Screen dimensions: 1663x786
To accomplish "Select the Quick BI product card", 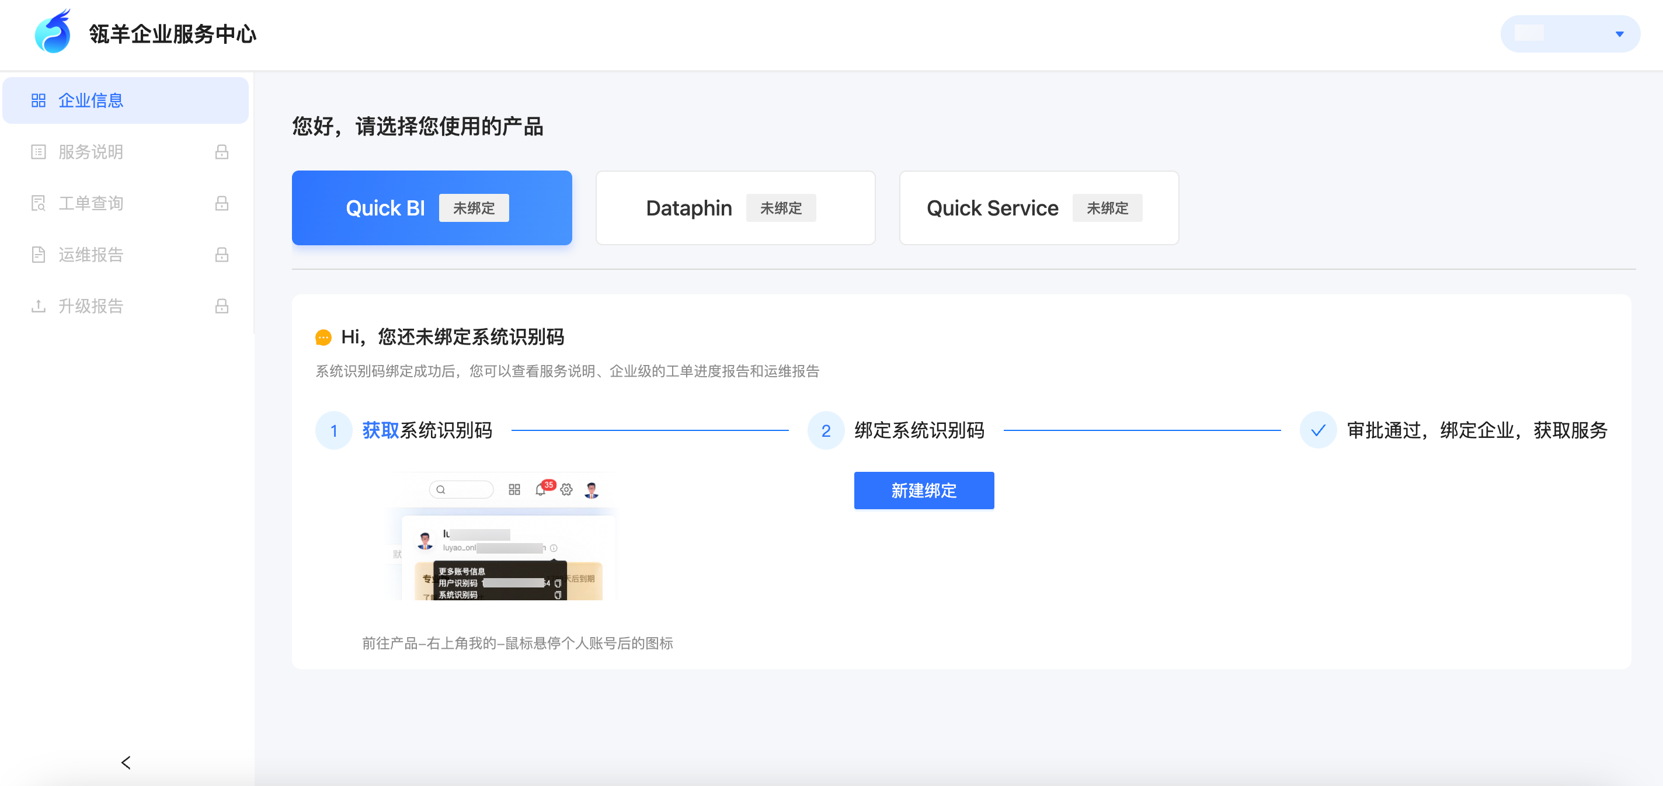I will point(432,208).
